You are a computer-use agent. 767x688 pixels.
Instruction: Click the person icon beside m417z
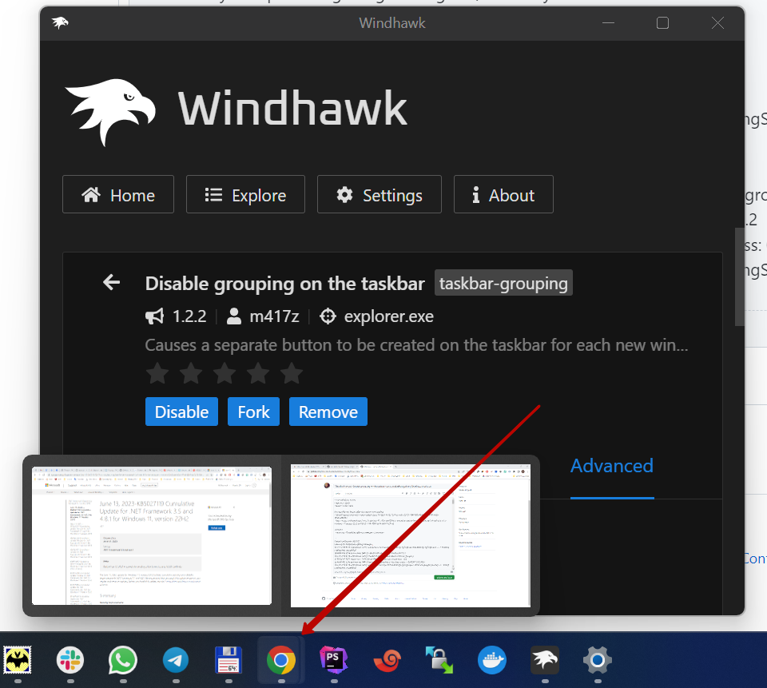click(x=233, y=316)
